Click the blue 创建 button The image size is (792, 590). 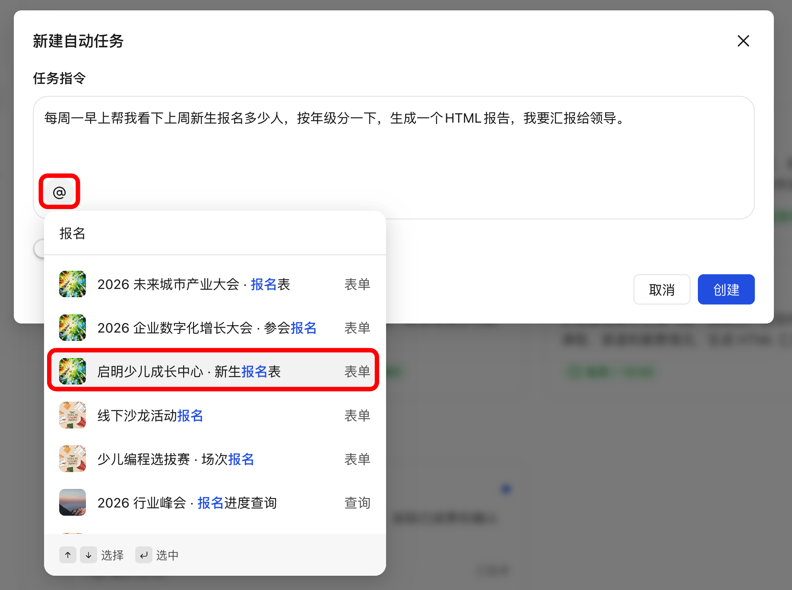pyautogui.click(x=726, y=289)
